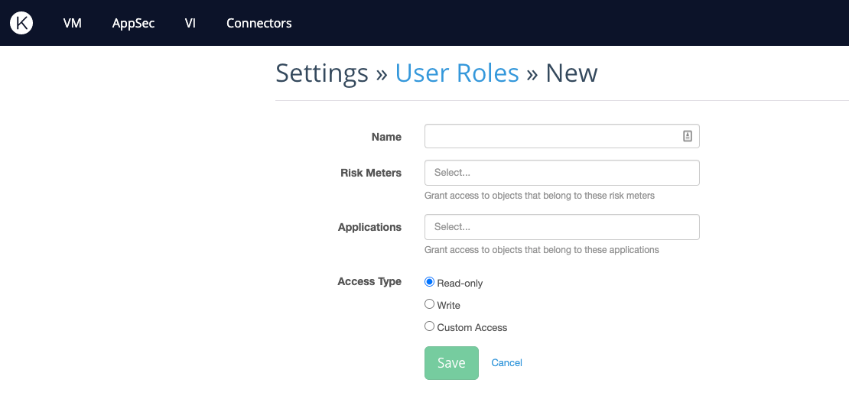Choose the Write access radio button
Screen dimensions: 849x399
pos(429,304)
